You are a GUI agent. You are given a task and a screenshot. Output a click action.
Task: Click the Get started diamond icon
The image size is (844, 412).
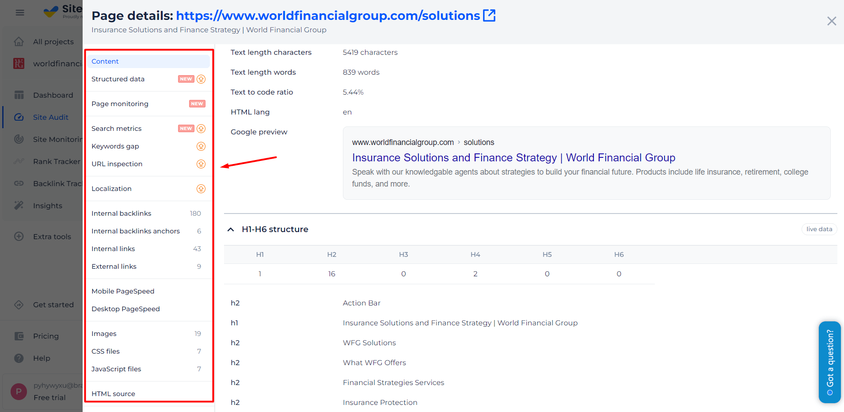(x=19, y=305)
